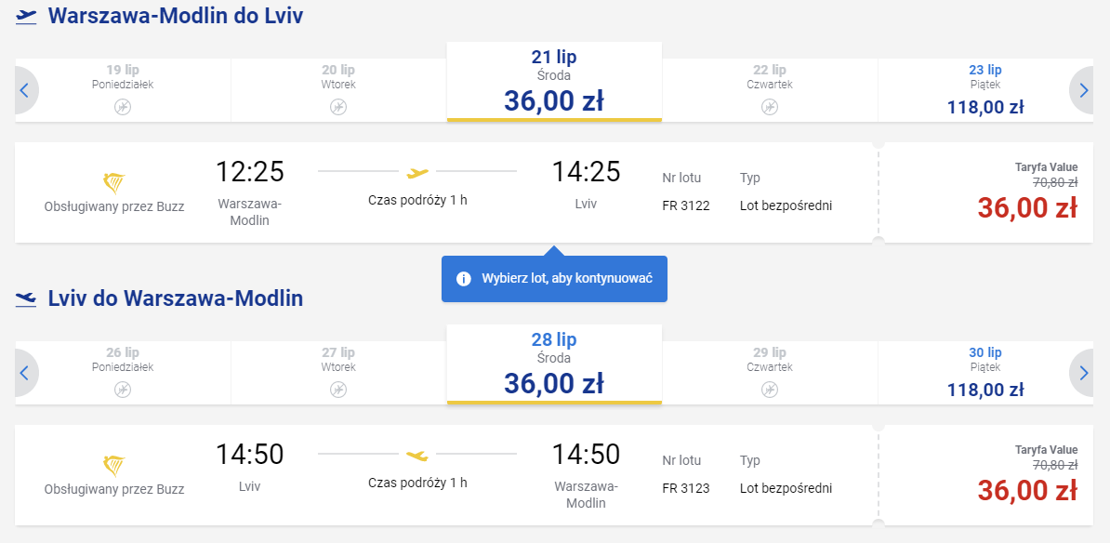Click the return next dates arrow
The image size is (1110, 543).
pos(1082,373)
